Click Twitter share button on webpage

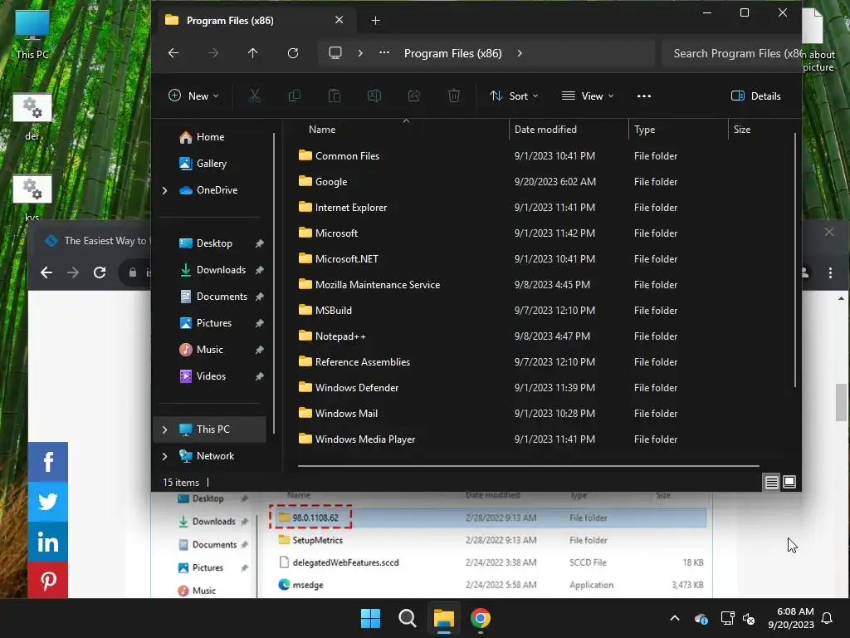tap(47, 501)
